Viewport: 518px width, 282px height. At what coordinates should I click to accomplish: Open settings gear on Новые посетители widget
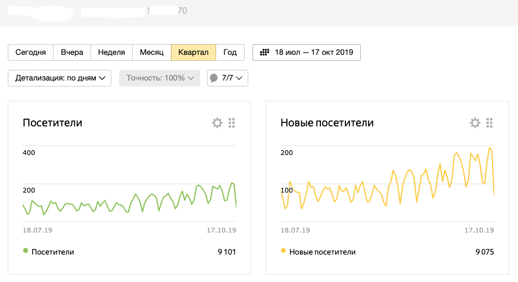pyautogui.click(x=475, y=123)
